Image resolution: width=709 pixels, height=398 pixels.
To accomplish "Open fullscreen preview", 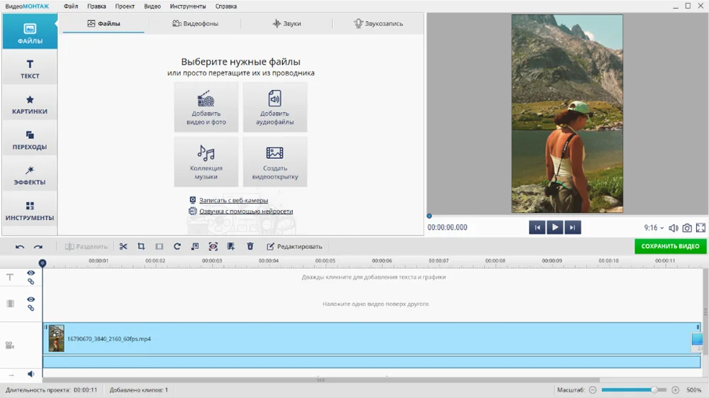I will pyautogui.click(x=701, y=228).
